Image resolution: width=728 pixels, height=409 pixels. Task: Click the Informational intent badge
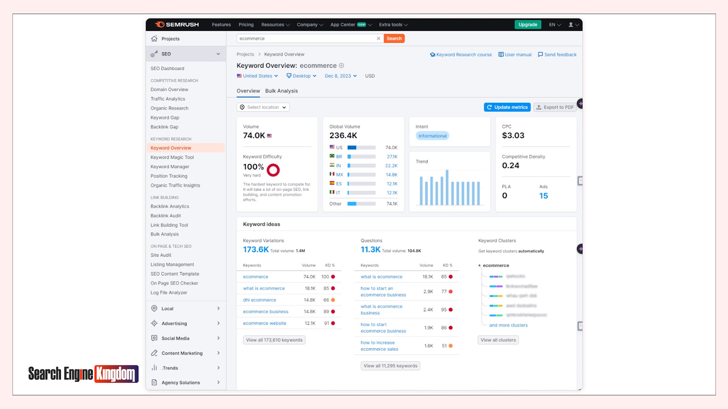coord(432,136)
